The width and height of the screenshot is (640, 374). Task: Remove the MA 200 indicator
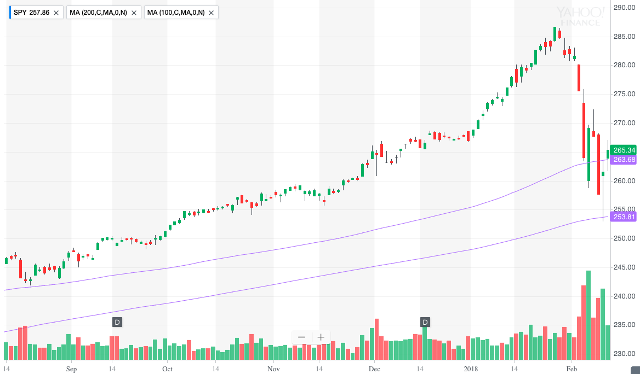(134, 13)
